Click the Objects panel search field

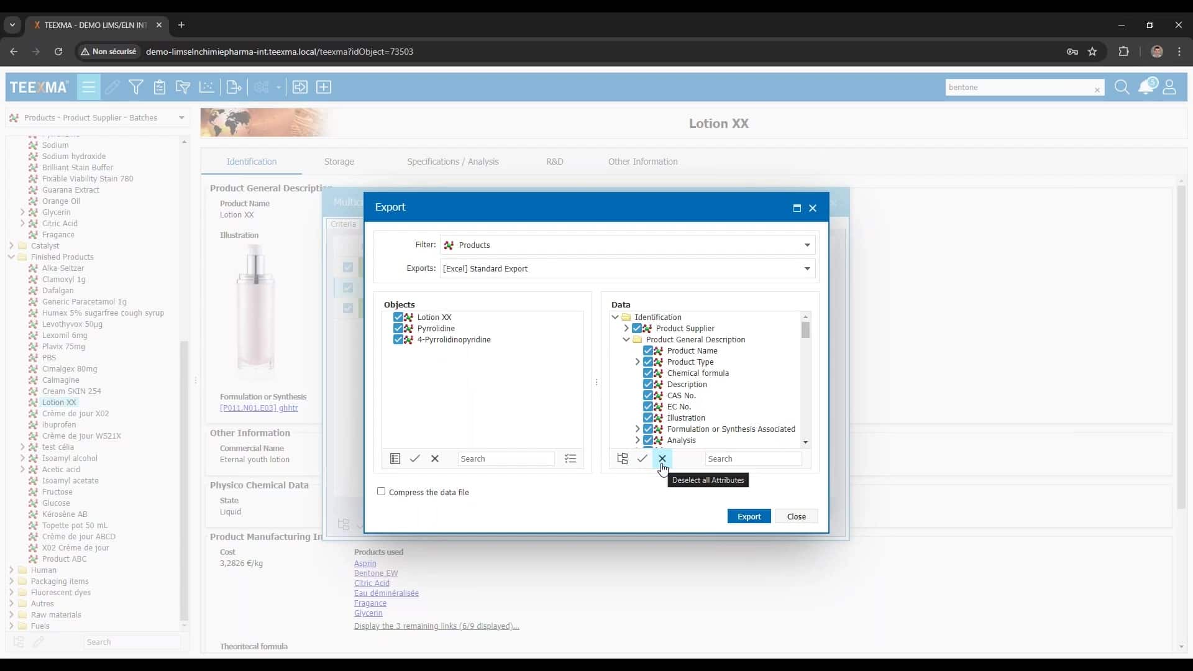point(506,459)
